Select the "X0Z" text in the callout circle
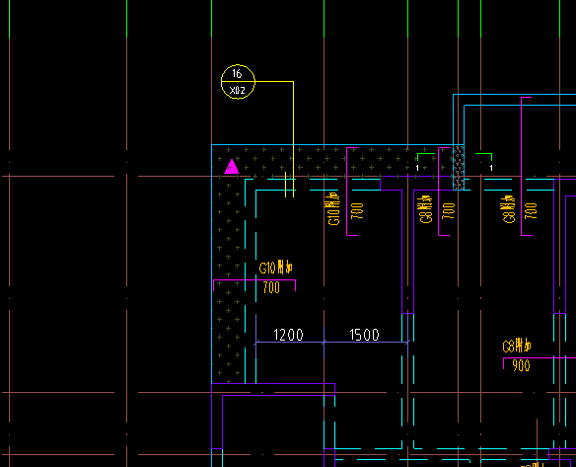Image resolution: width=576 pixels, height=467 pixels. tap(238, 90)
